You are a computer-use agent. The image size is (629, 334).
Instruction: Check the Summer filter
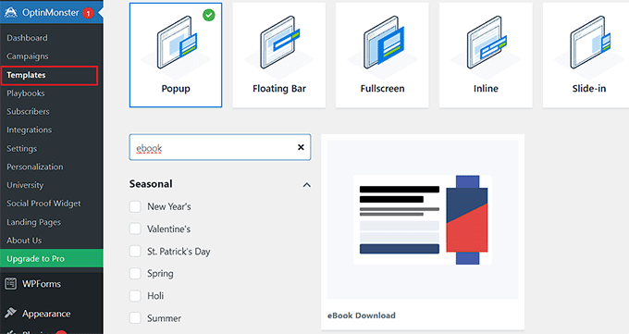[135, 318]
